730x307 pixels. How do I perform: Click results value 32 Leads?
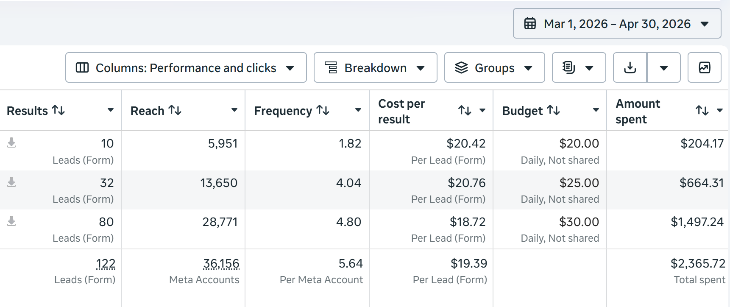click(107, 183)
